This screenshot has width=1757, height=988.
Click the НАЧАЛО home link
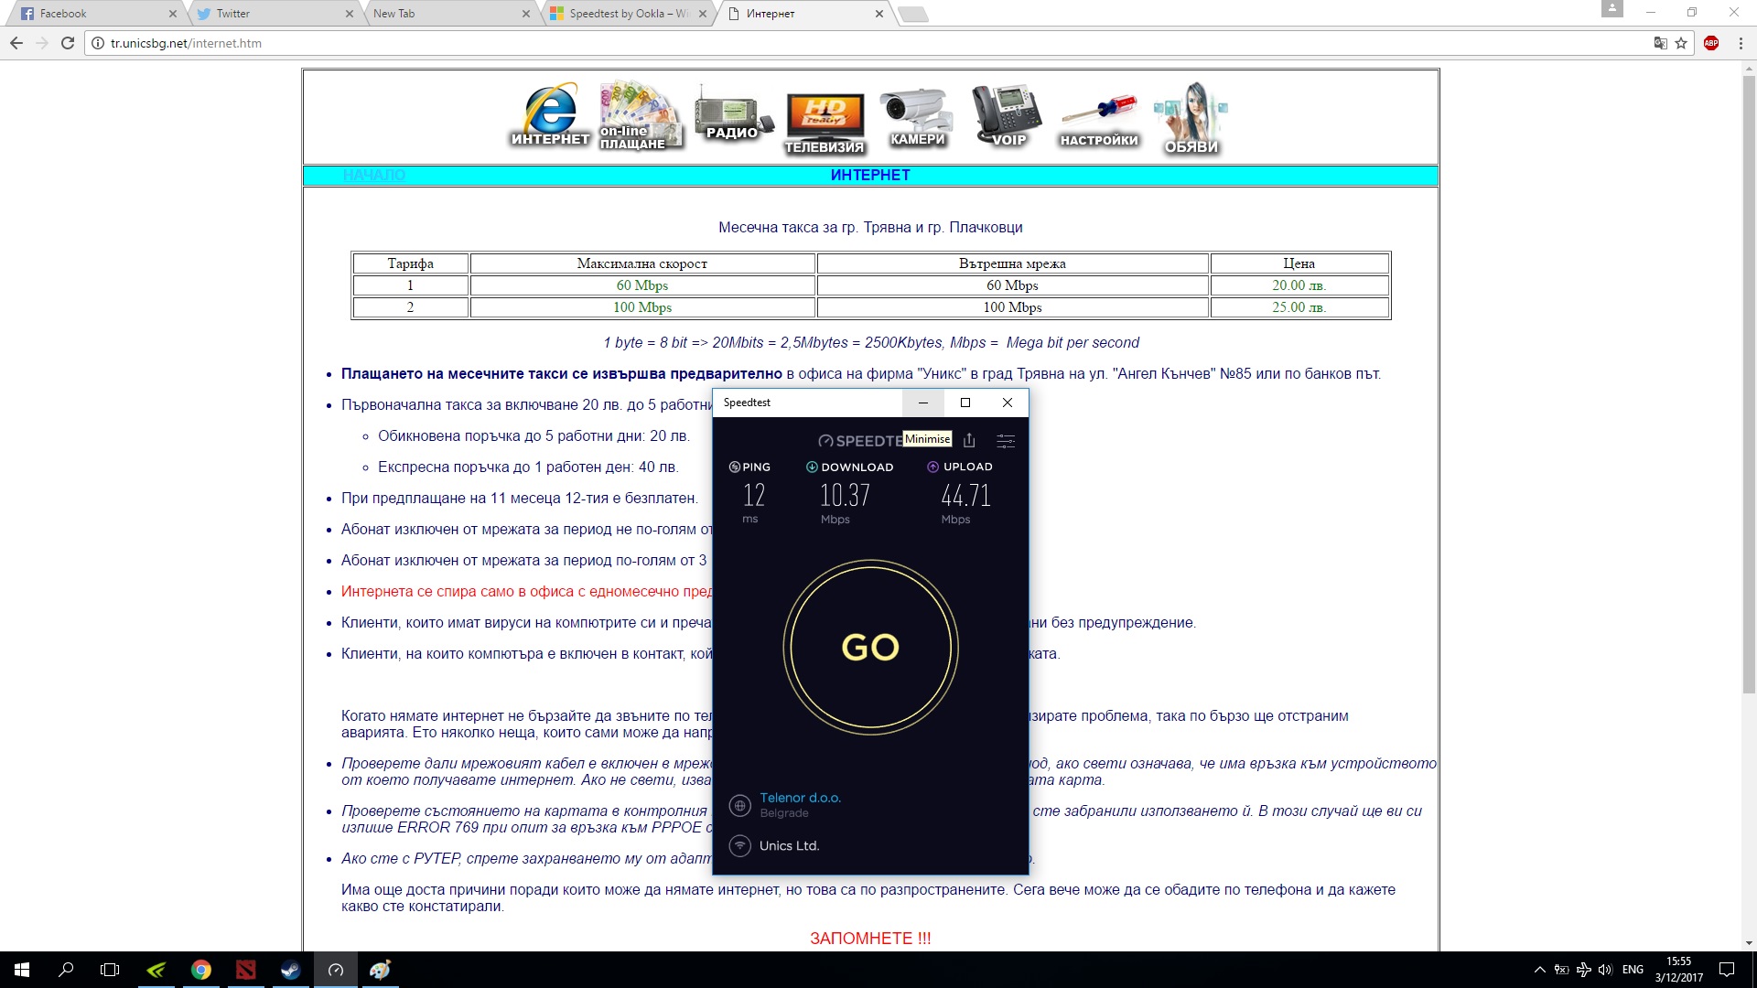[373, 175]
